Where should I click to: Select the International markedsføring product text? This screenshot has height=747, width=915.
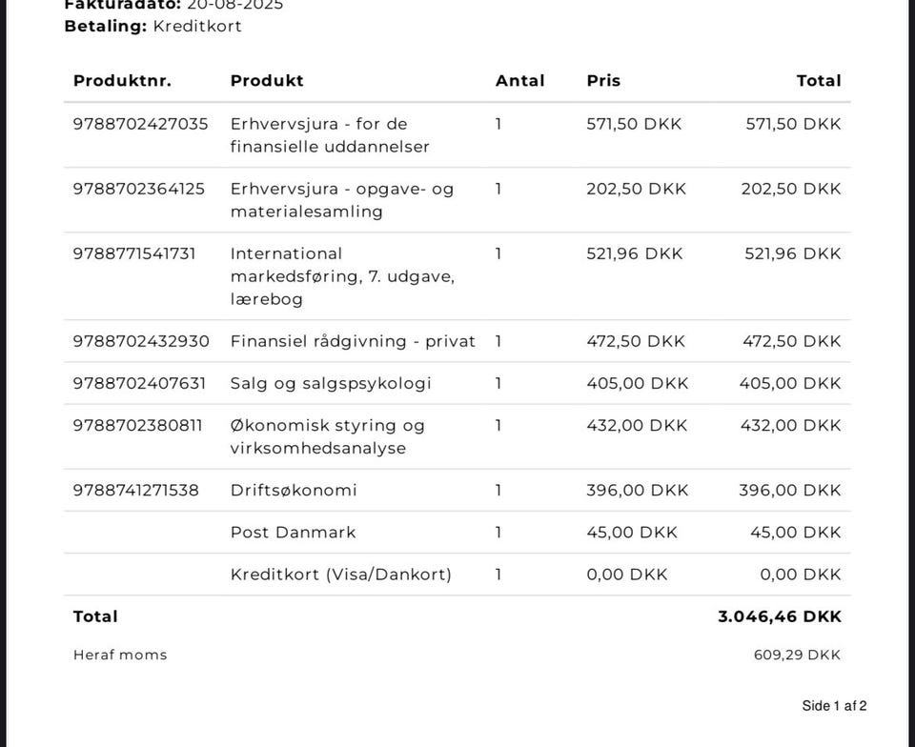(341, 276)
